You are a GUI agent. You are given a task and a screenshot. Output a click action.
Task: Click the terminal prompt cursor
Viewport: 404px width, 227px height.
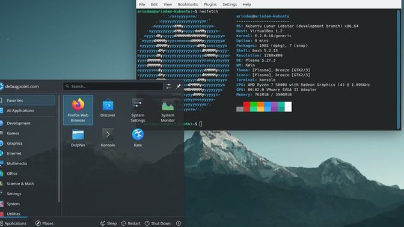201,124
